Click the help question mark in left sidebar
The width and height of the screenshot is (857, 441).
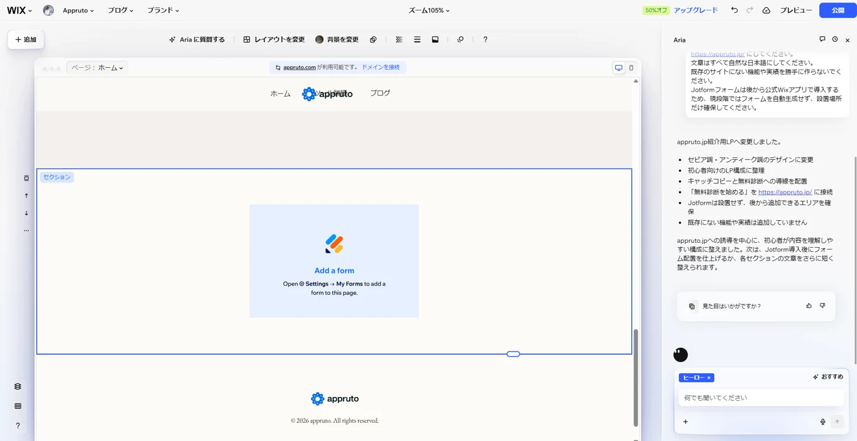click(18, 426)
